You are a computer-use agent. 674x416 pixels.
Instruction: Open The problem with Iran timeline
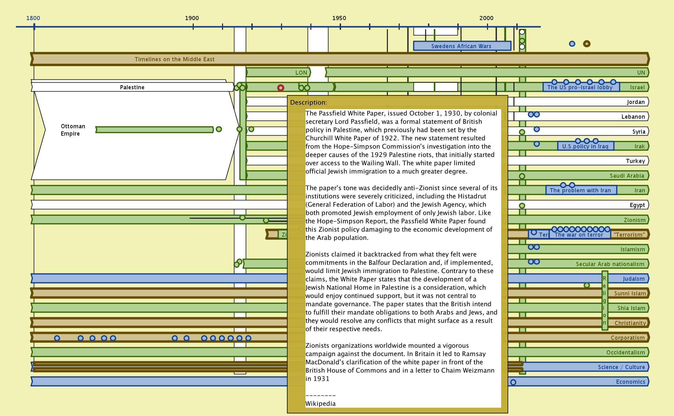pyautogui.click(x=580, y=190)
